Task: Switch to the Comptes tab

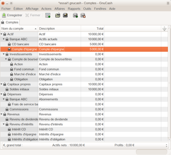Action: [10, 22]
